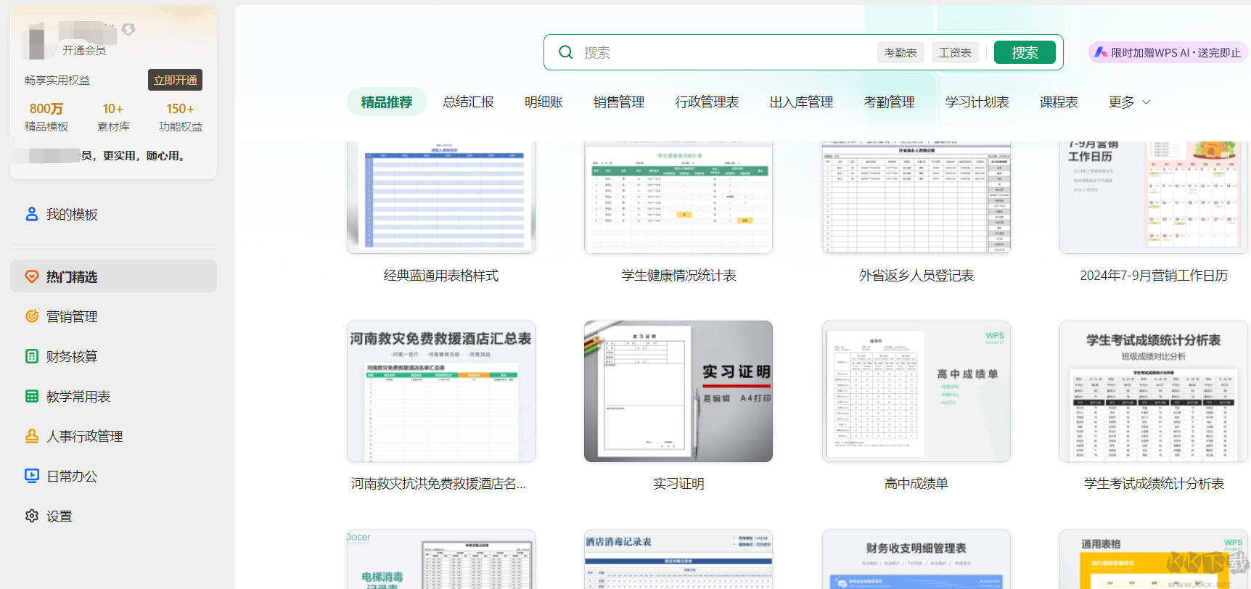Click the 立即开通 membership button
Image resolution: width=1251 pixels, height=589 pixels.
[176, 80]
